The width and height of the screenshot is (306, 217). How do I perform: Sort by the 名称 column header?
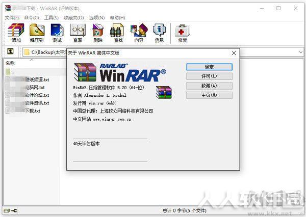10,63
